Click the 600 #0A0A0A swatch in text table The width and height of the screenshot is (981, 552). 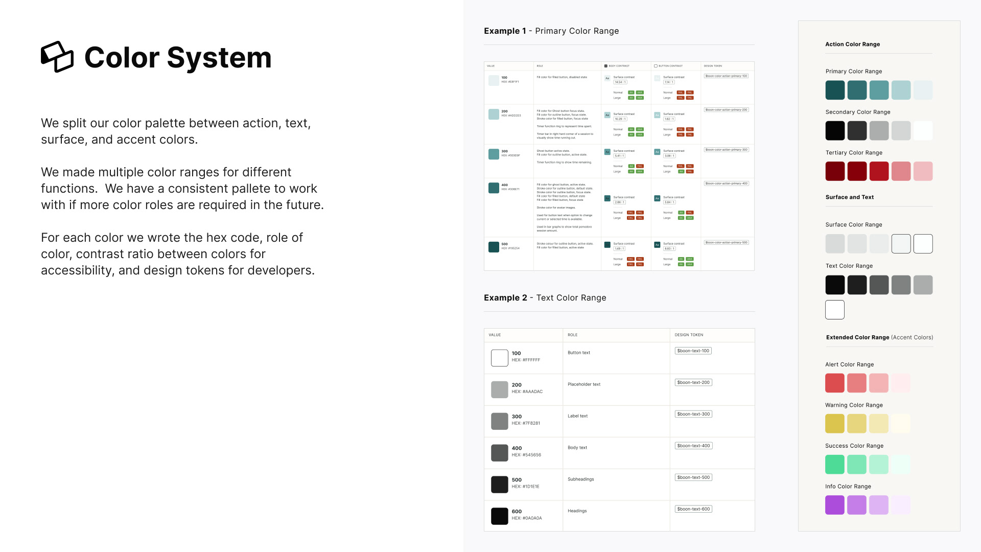(499, 516)
